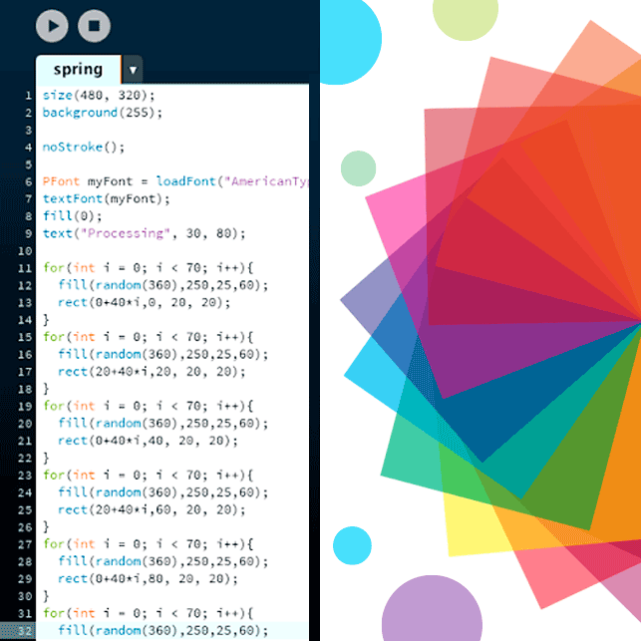Viewport: 641px width, 641px height.
Task: Click line number 1 in gutter
Action: click(28, 96)
